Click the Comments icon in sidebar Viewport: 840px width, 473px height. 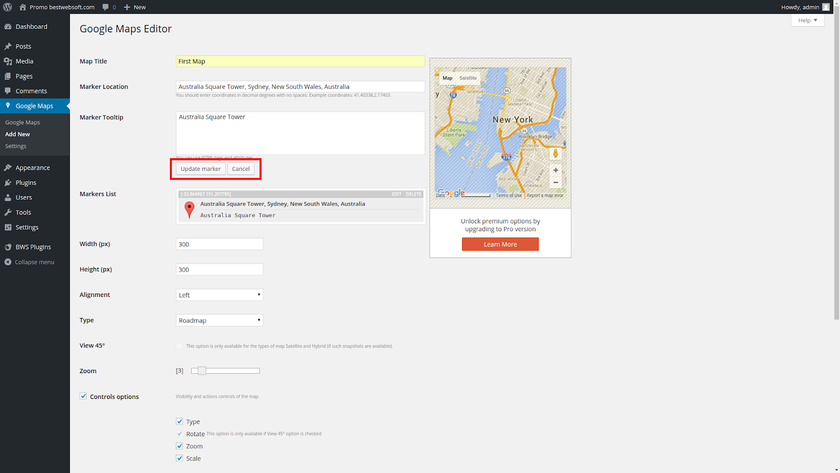click(x=8, y=91)
